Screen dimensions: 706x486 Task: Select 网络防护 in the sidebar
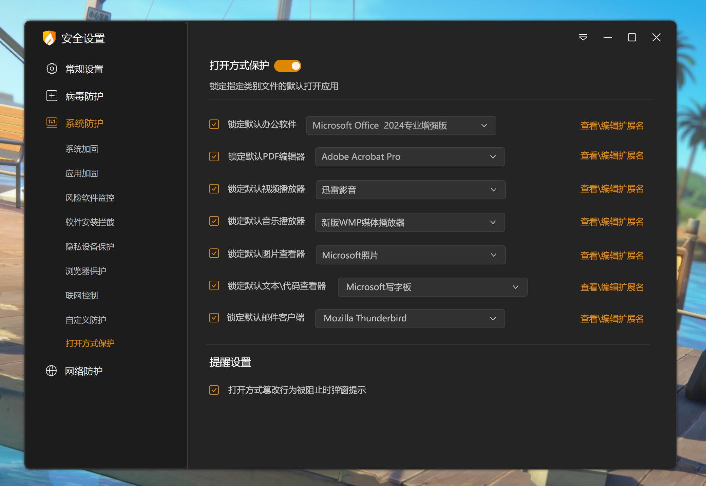pos(83,371)
